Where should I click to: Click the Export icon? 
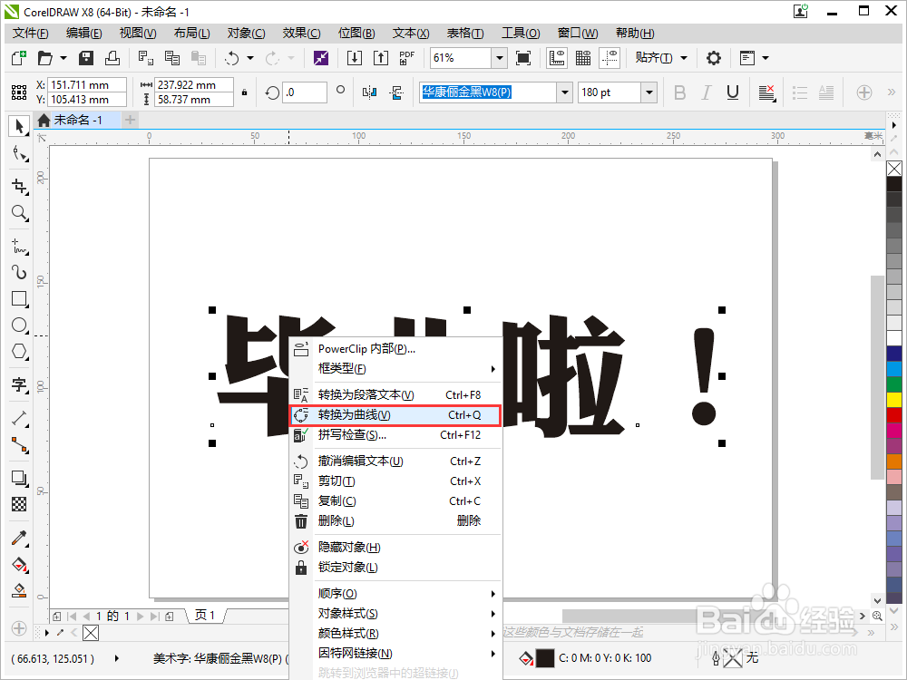(381, 58)
